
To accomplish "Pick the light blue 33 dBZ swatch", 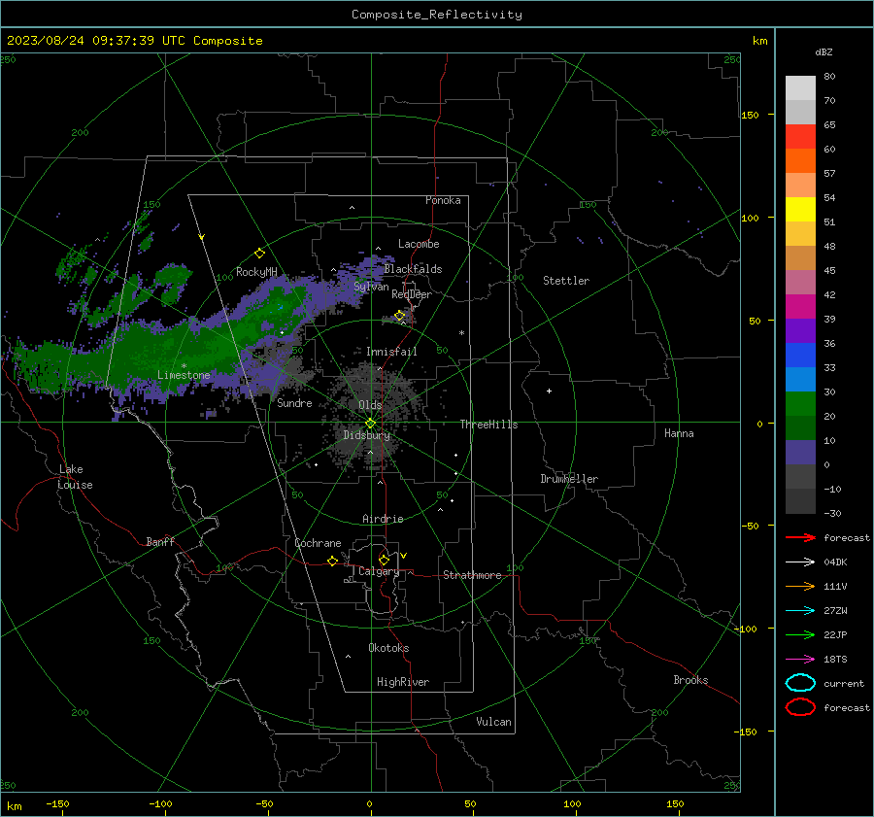I will 800,379.
